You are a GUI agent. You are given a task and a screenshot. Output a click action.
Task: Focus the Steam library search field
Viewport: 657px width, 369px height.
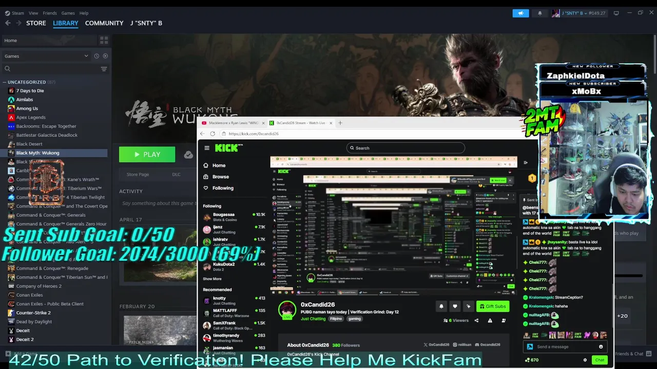[51, 69]
